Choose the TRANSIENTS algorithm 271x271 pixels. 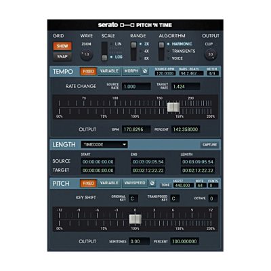184,51
